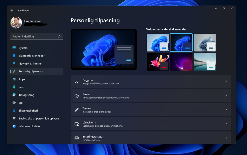This screenshot has width=247, height=155.
Task: Click the Windows Update refresh icon
Action: [14, 126]
